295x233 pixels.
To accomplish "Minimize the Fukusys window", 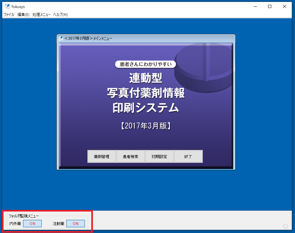I will tap(255, 6).
